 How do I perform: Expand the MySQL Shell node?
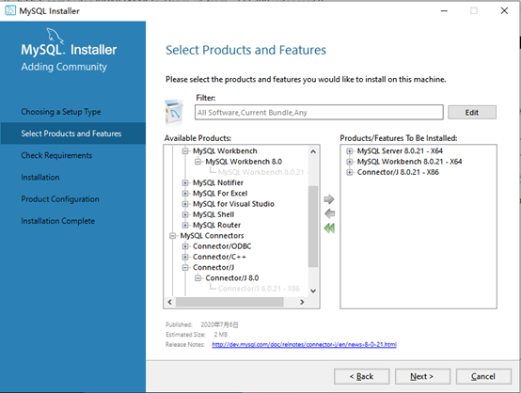(185, 214)
